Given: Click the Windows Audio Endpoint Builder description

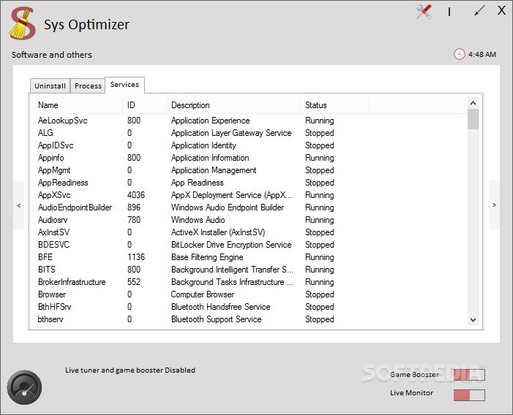Looking at the screenshot, I should point(228,207).
